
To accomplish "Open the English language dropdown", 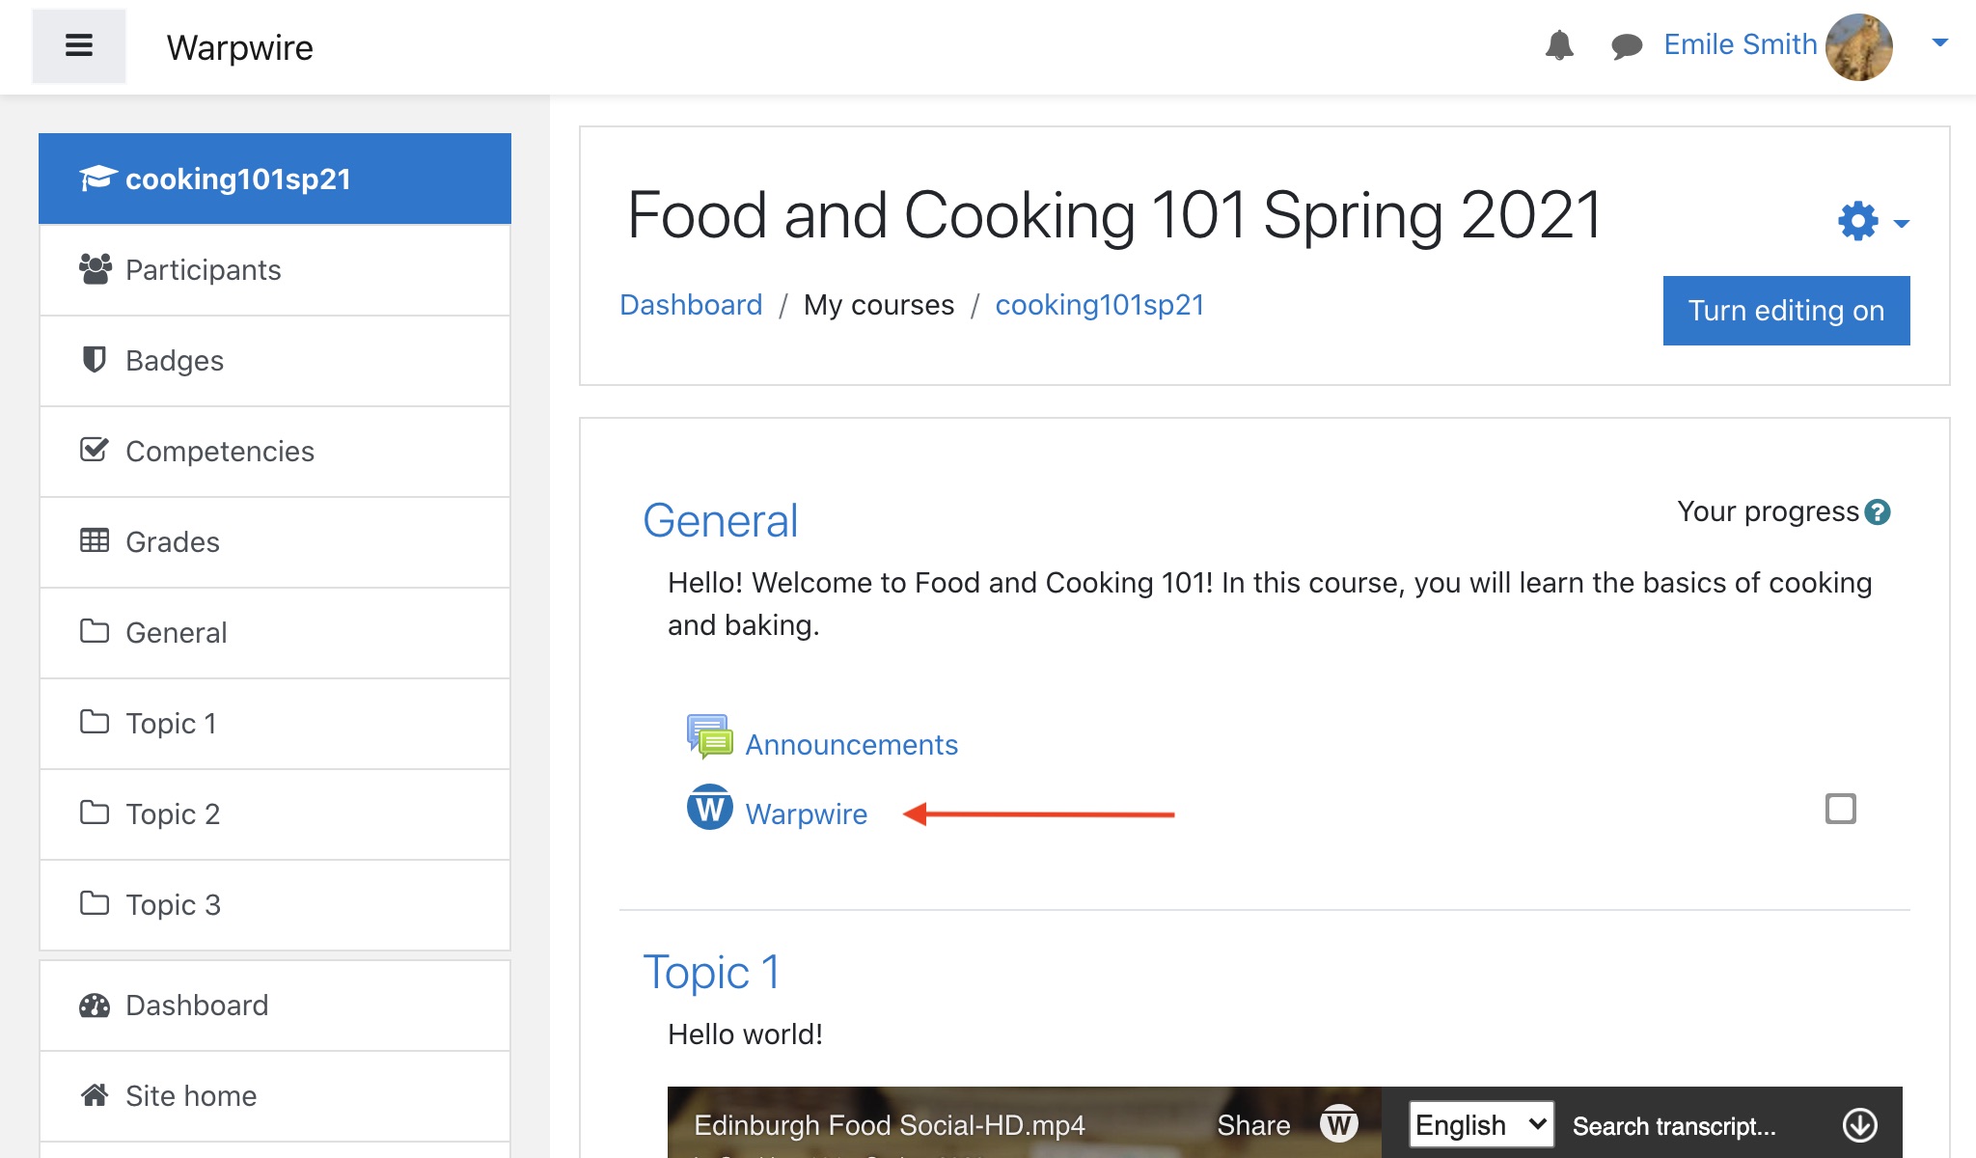I will [1481, 1124].
